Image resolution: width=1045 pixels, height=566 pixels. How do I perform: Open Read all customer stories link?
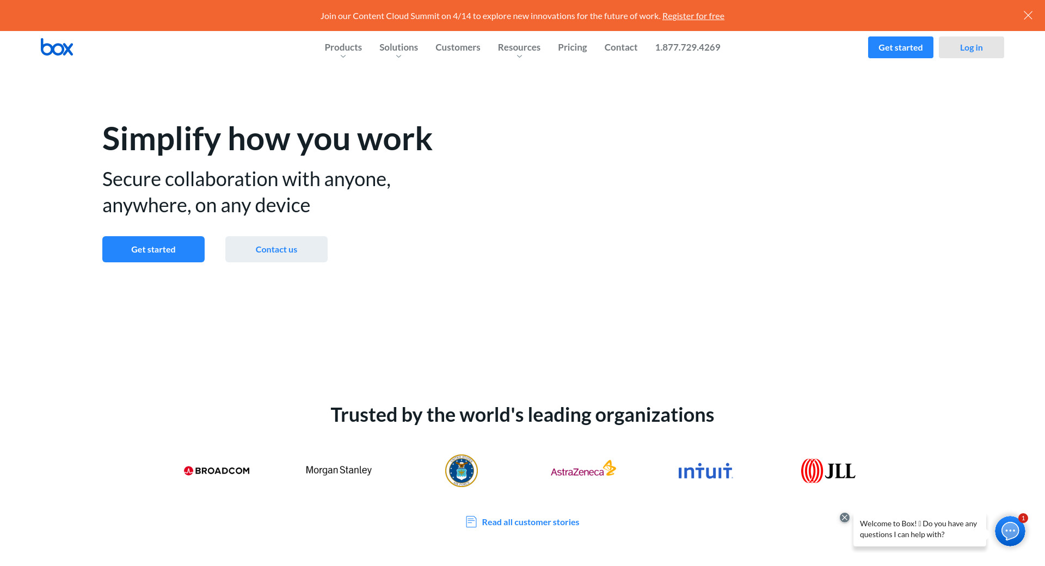[530, 522]
